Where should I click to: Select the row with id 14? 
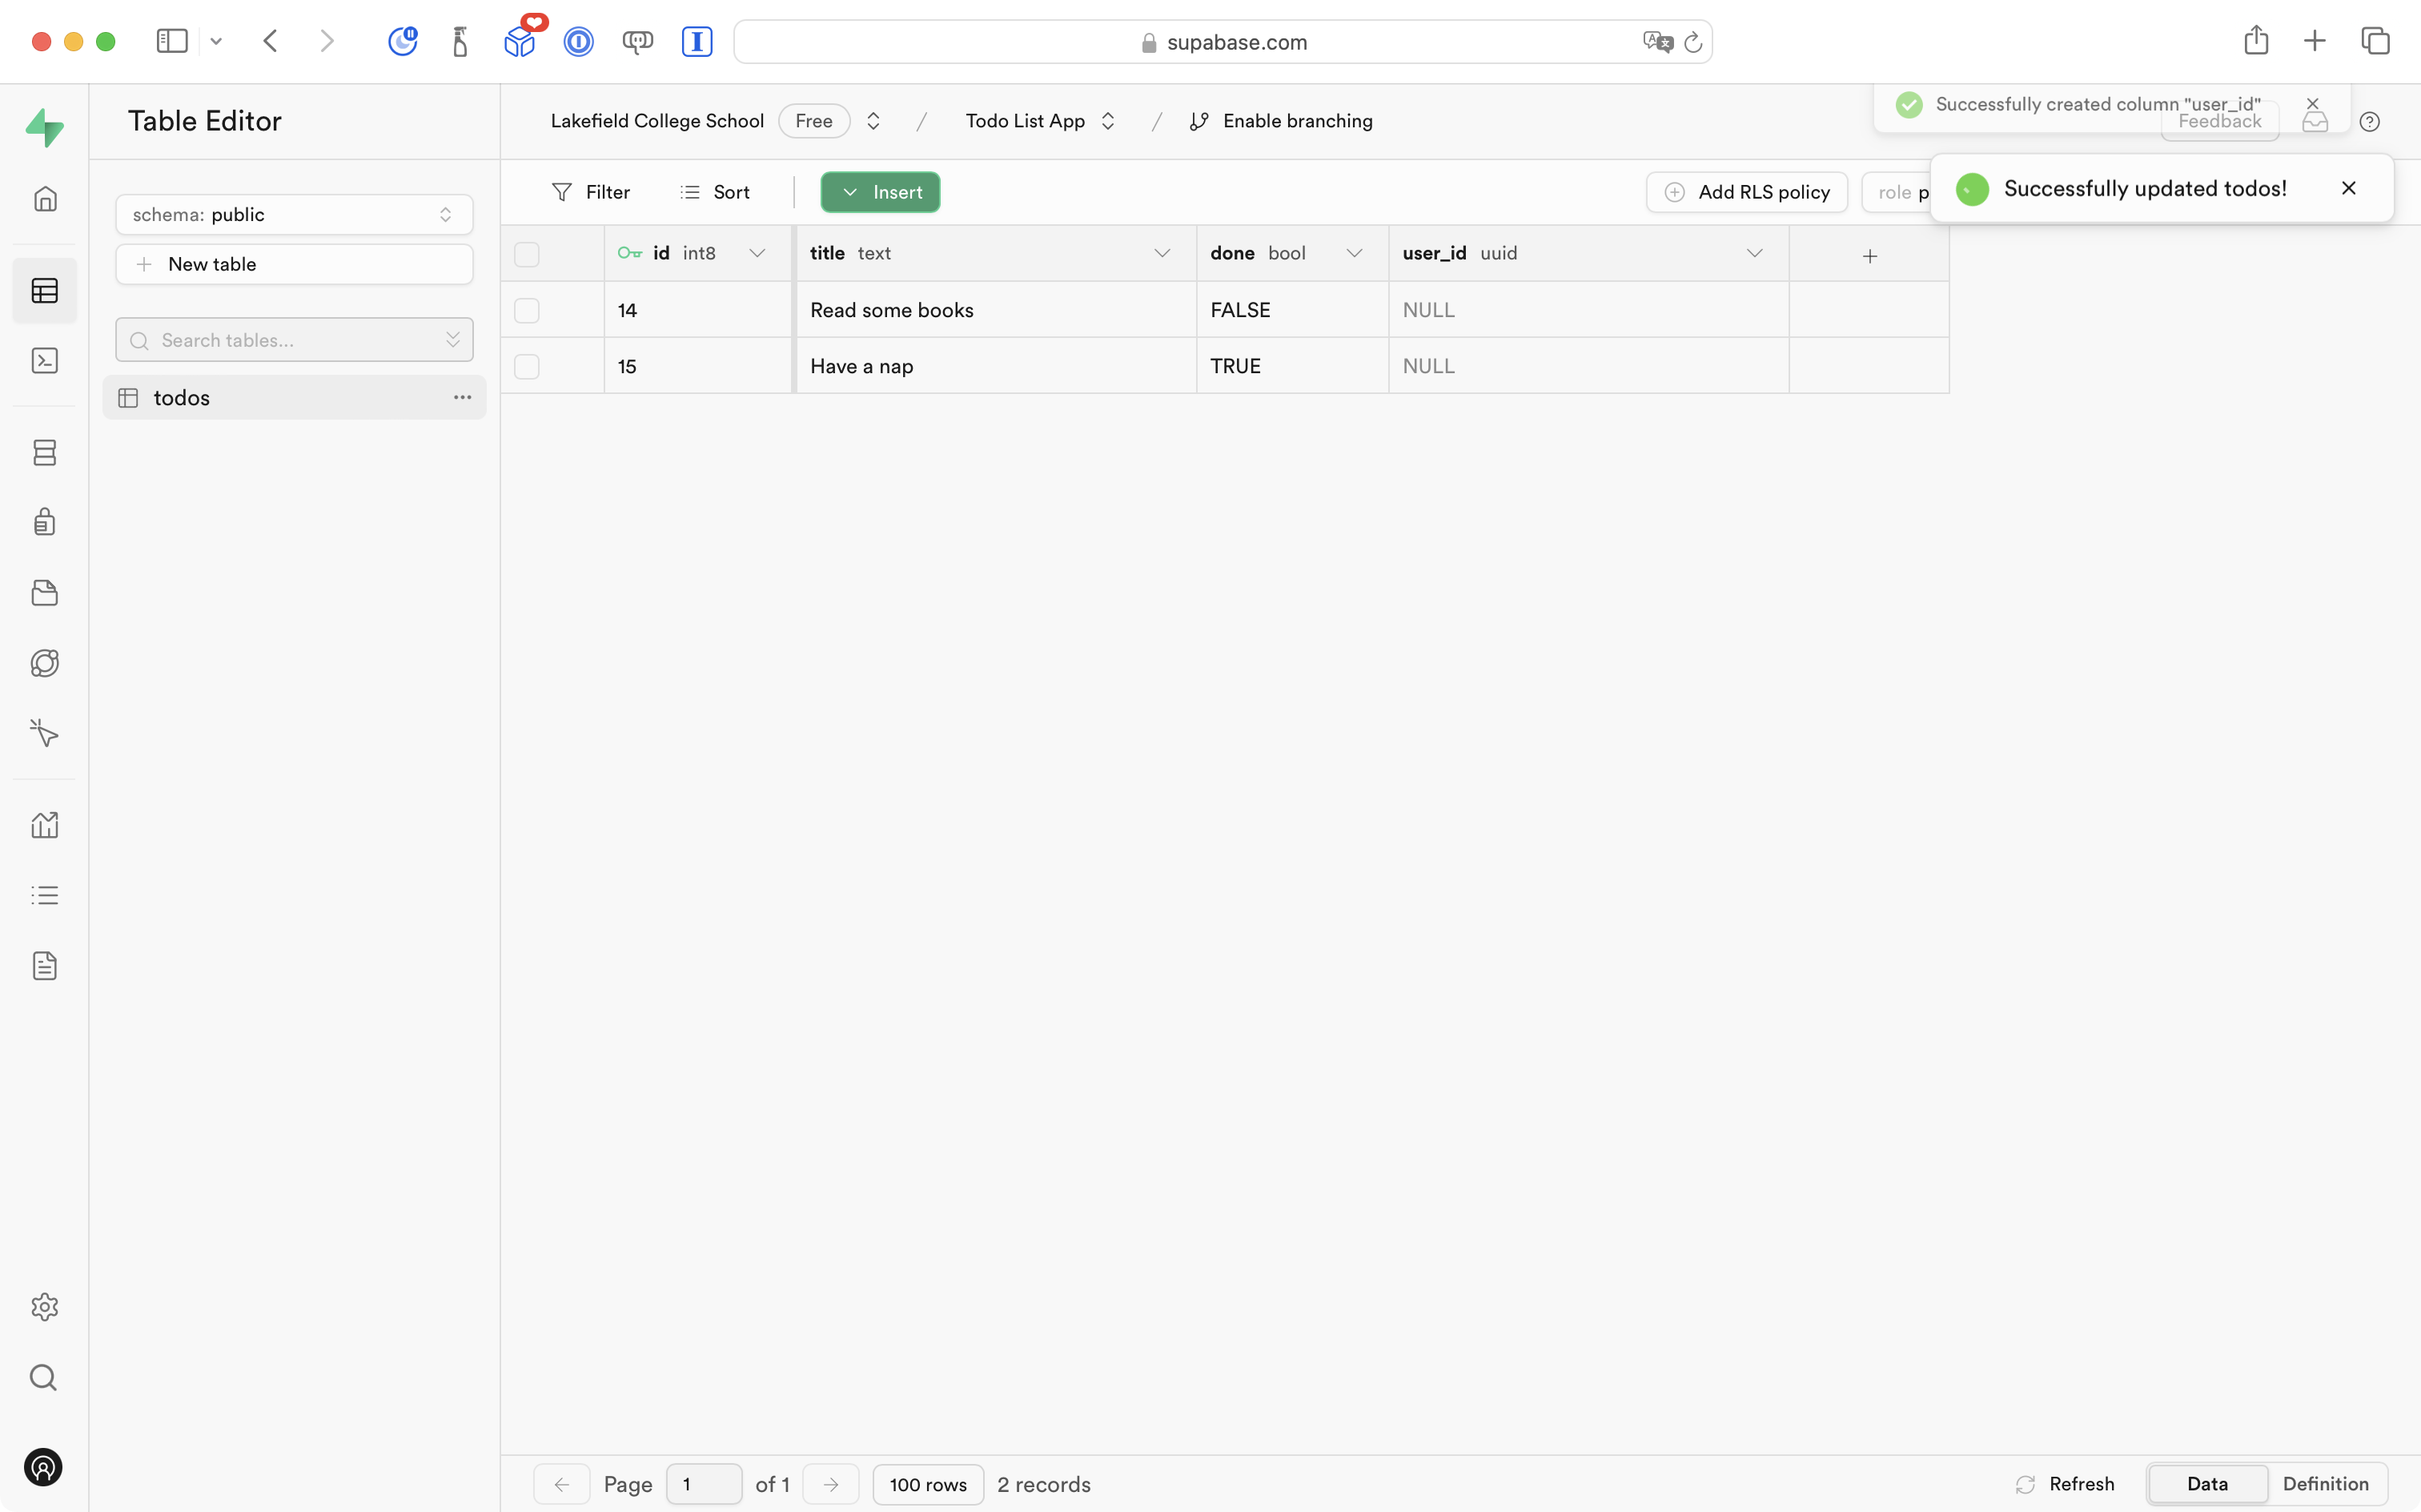(527, 310)
